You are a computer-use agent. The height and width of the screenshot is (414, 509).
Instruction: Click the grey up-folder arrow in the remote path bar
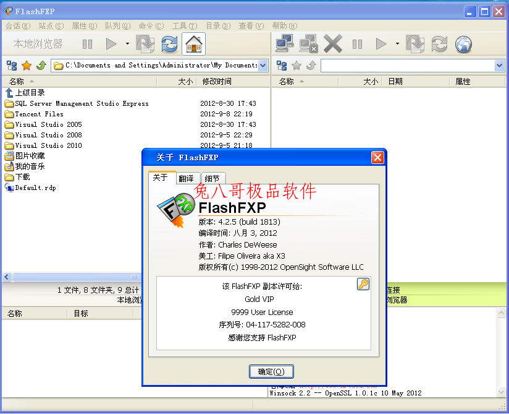click(x=311, y=66)
